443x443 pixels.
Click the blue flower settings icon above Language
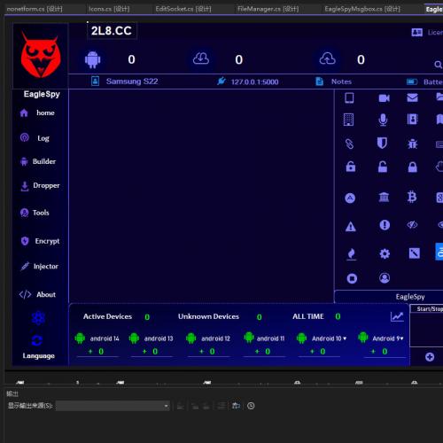[38, 318]
